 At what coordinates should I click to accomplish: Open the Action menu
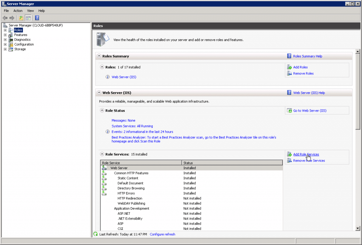(x=18, y=11)
